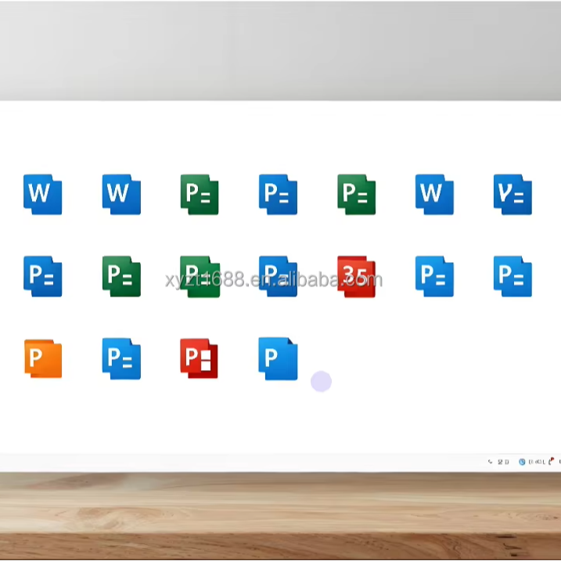The image size is (561, 561).
Task: Open the blue P= icon right of red 35 icon
Action: coord(434,276)
